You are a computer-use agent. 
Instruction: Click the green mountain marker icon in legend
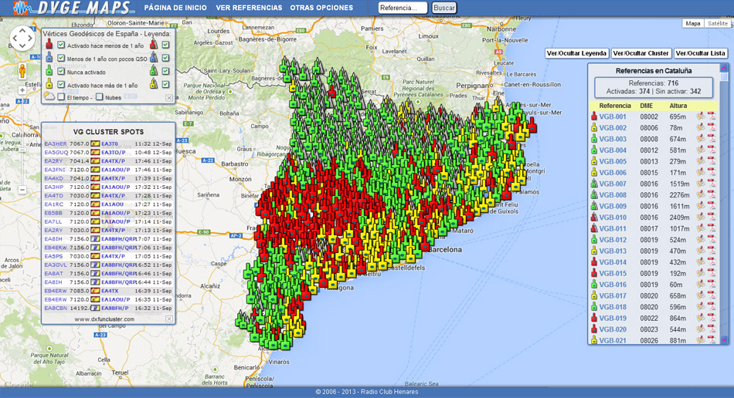[153, 71]
